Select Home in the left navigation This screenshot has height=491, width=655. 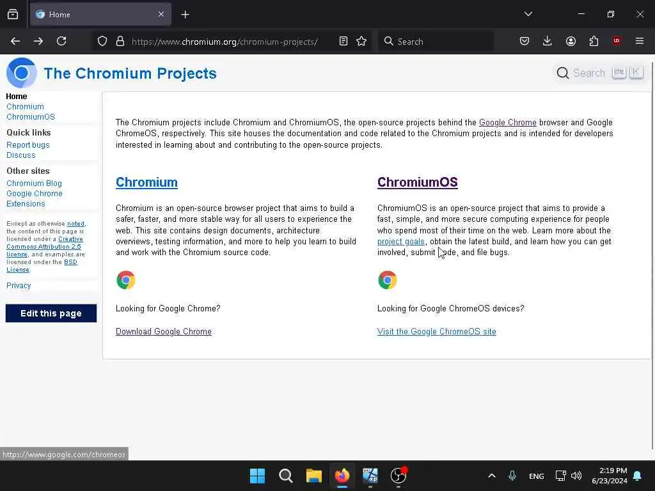[17, 97]
